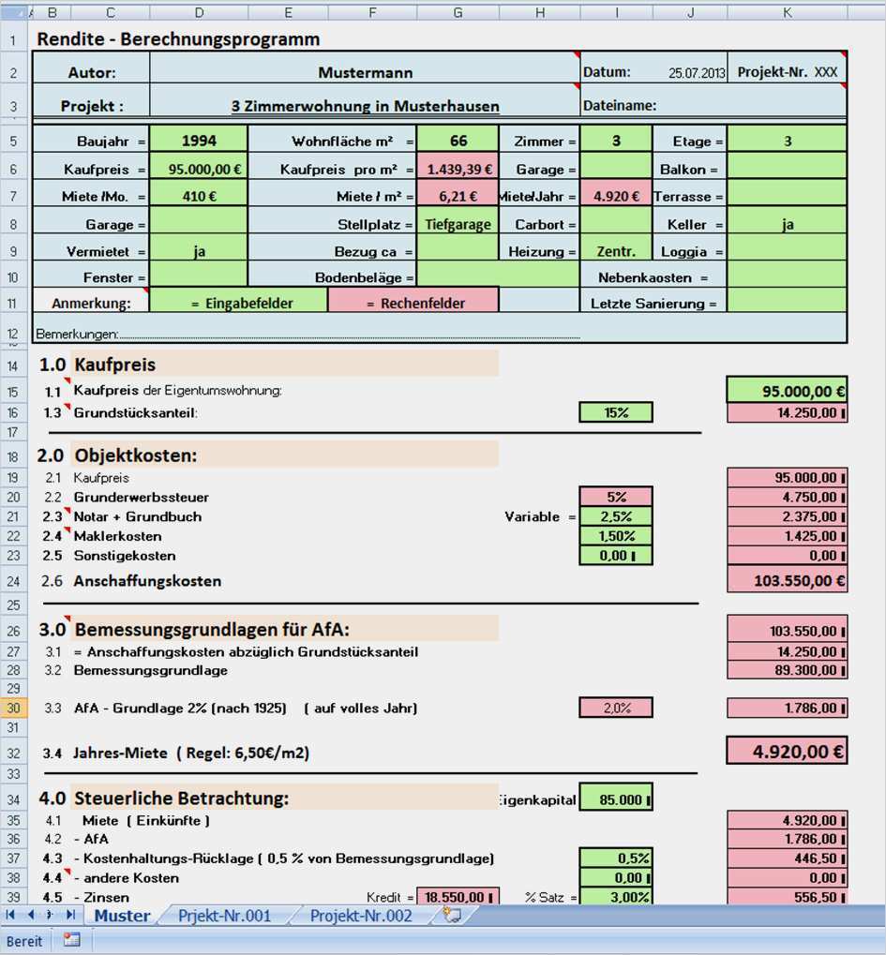Click the next sheet navigation arrow

pos(51,915)
